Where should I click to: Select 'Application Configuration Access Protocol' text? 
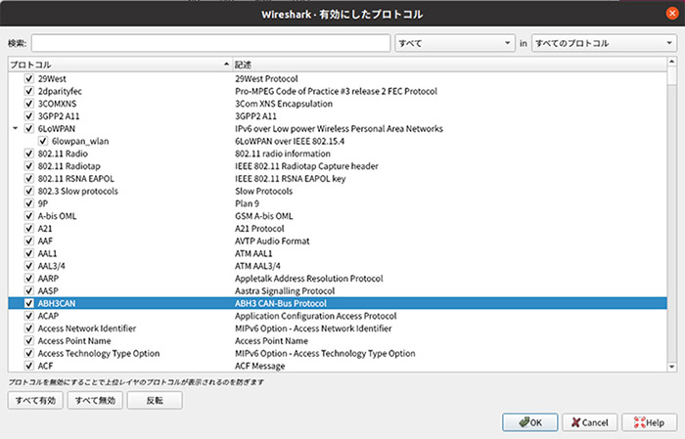coord(316,316)
